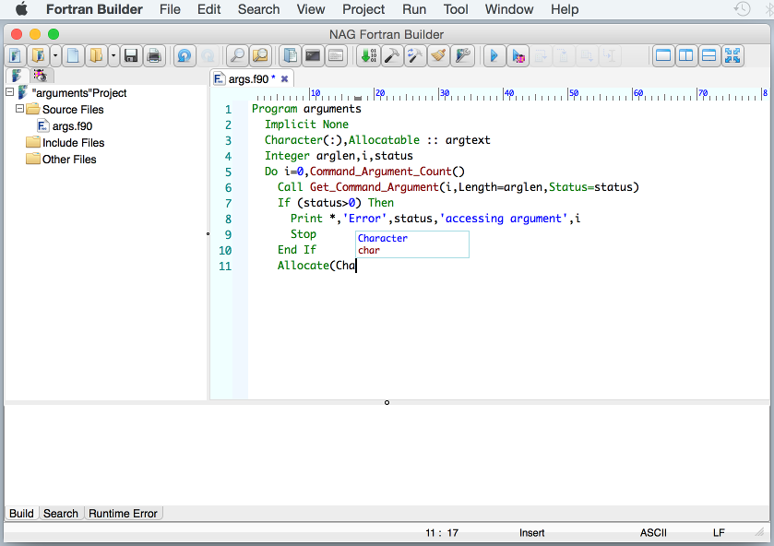Collapse the "arguments" Project tree node
The width and height of the screenshot is (774, 546).
(9, 92)
